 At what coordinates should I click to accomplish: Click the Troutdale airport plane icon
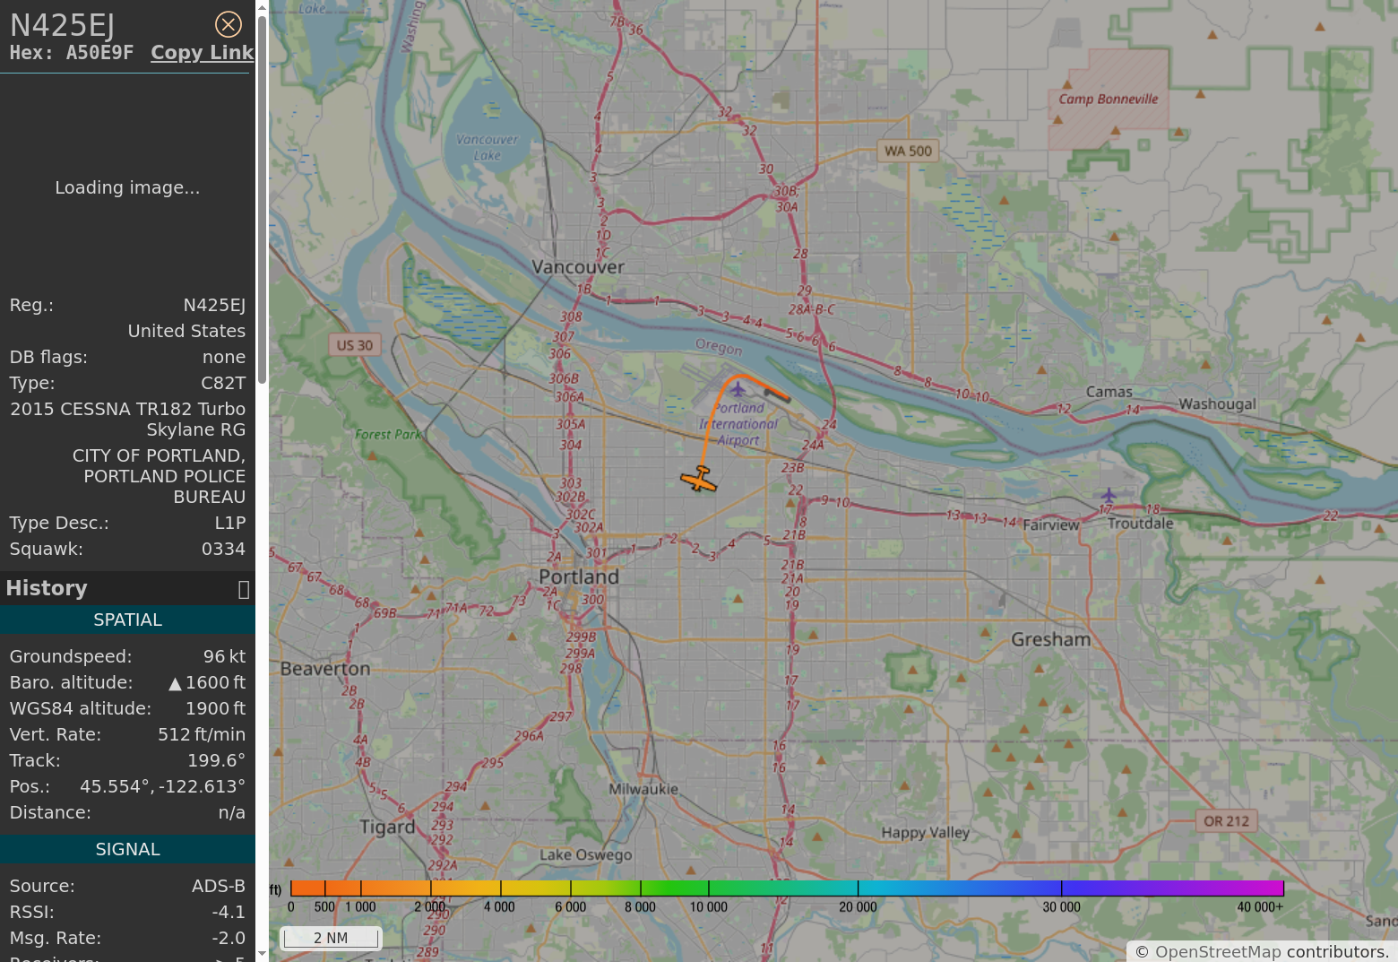(x=1109, y=495)
